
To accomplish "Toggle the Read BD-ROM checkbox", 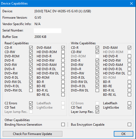I will click(63, 78).
